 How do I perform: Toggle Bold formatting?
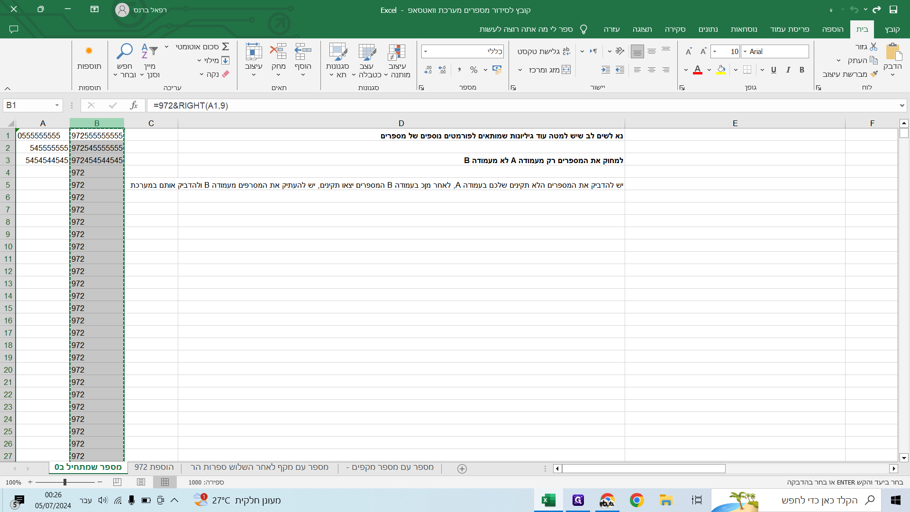[802, 70]
